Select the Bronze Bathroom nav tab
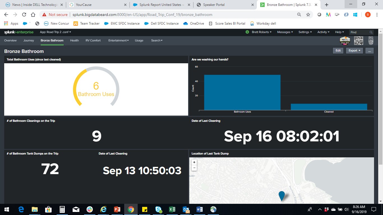 pos(52,41)
